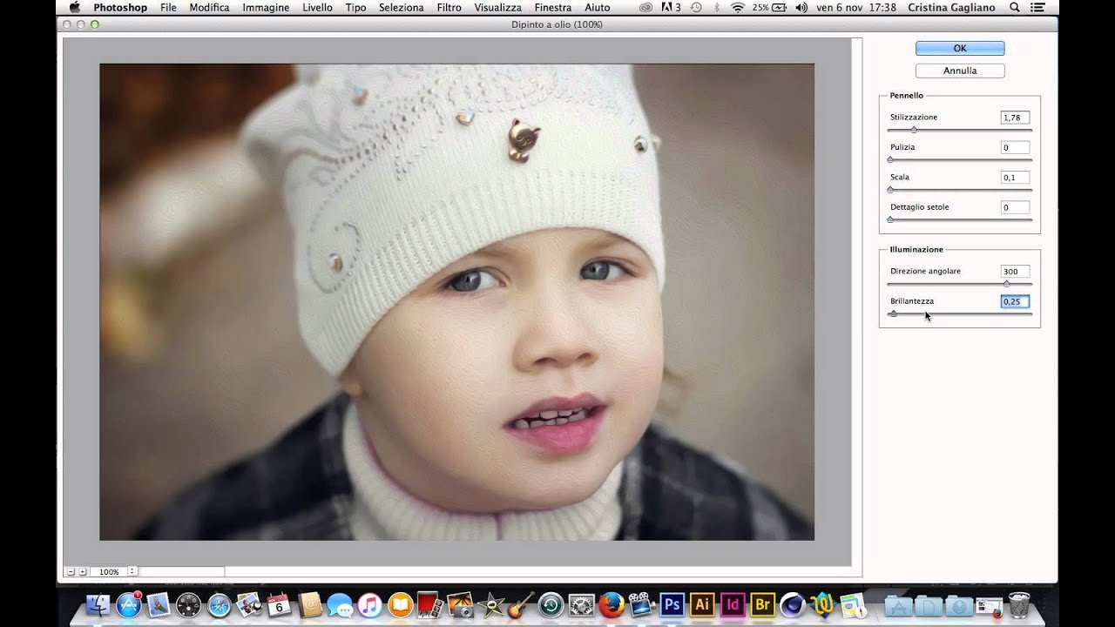Open the Finestra menu

[553, 8]
